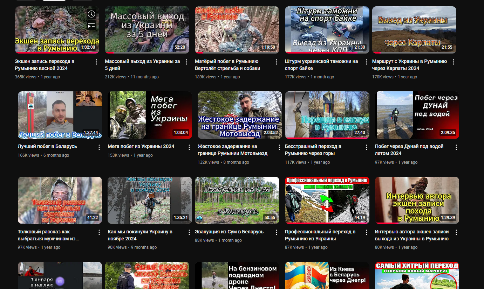Click '166K views • 6 months ago' text
The height and width of the screenshot is (289, 484).
click(43, 155)
